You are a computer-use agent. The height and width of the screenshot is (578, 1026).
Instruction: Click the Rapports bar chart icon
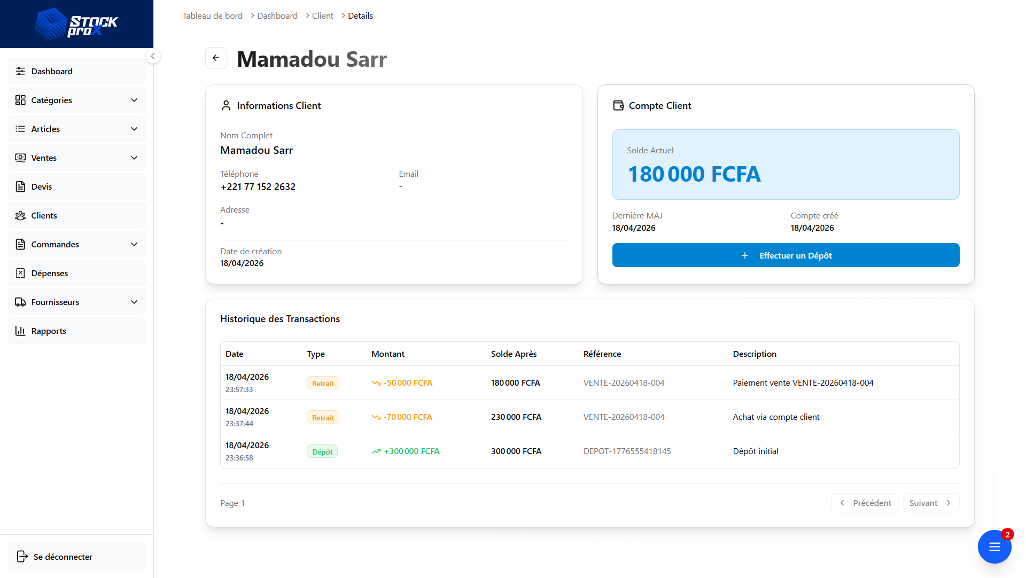click(20, 331)
